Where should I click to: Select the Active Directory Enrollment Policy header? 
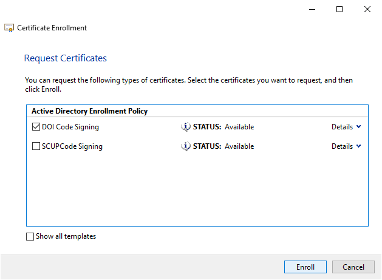89,111
